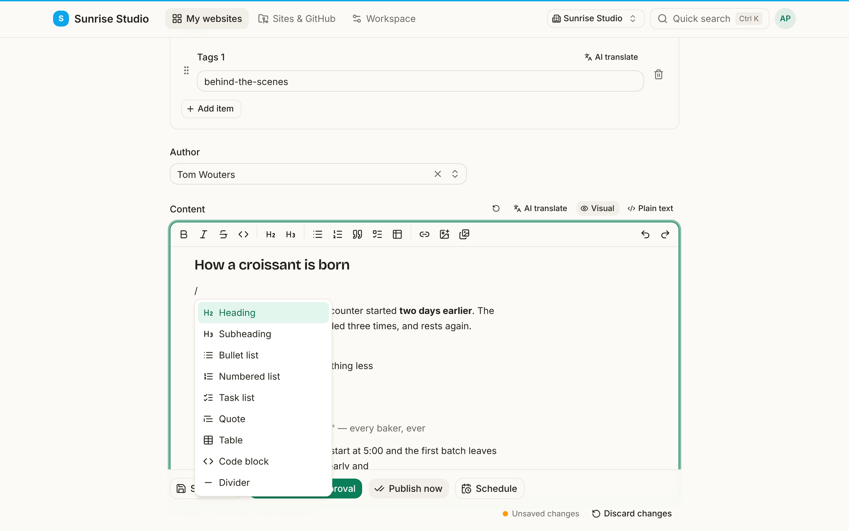This screenshot has width=849, height=531.
Task: Insert table from editor toolbar
Action: (398, 234)
